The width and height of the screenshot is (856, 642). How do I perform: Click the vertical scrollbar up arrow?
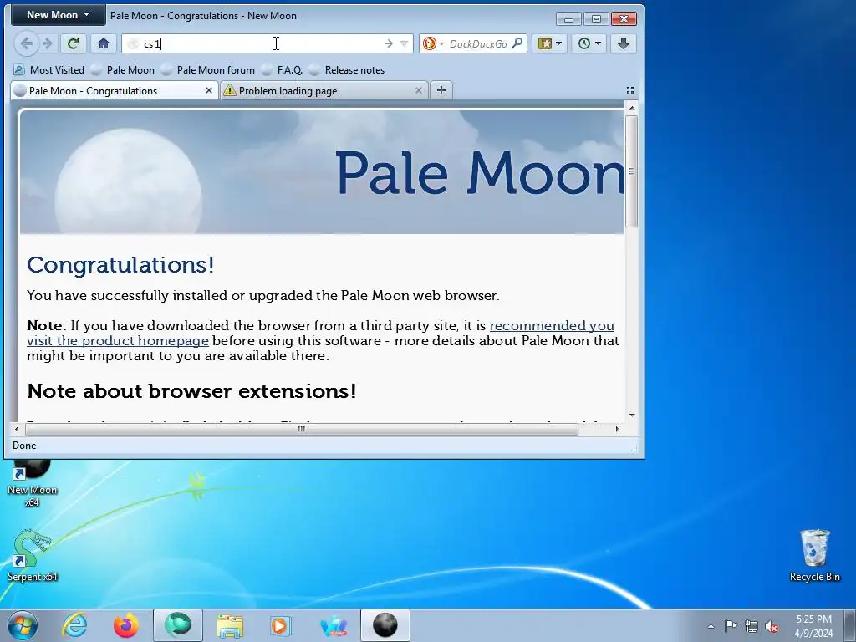632,108
